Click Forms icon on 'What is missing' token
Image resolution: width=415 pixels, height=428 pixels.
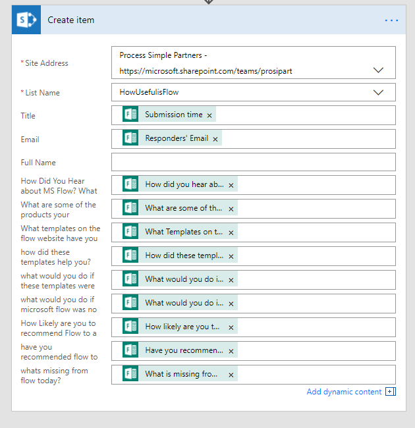130,374
